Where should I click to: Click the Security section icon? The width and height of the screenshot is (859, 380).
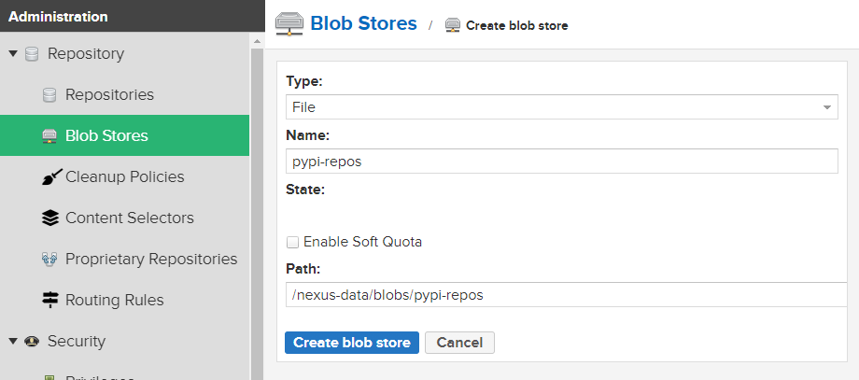(31, 341)
